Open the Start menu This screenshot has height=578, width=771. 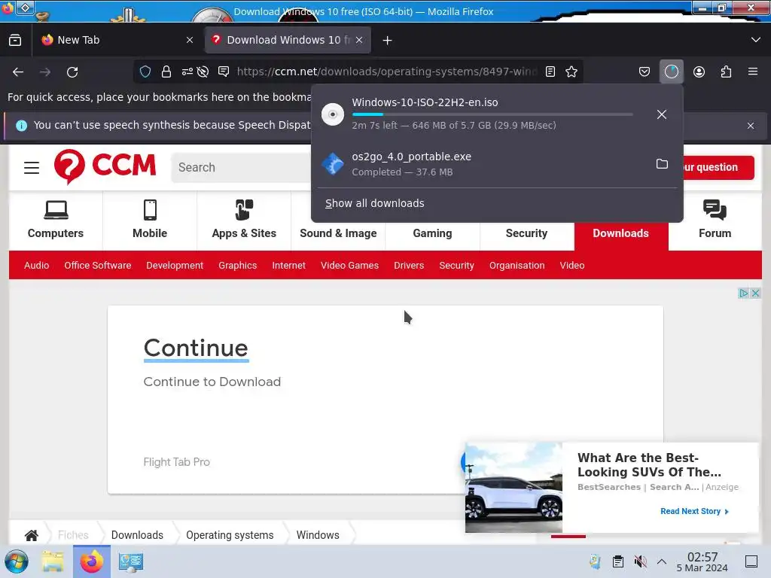pyautogui.click(x=17, y=561)
